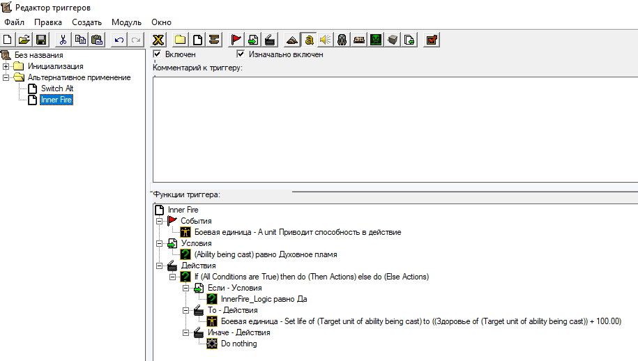638x361 pixels.
Task: Create a new category with the folder icon
Action: coord(181,40)
